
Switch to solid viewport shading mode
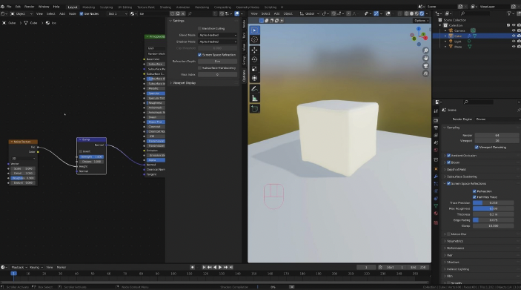(x=411, y=13)
